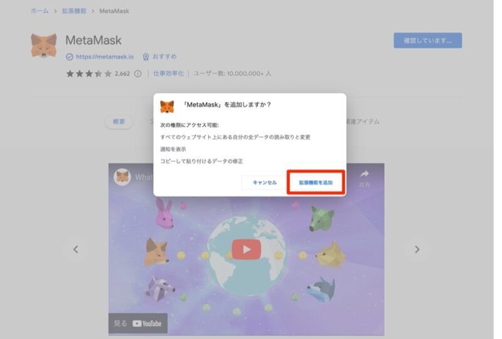
Task: Confirm with 拡張機能を追加 button
Action: [x=316, y=182]
